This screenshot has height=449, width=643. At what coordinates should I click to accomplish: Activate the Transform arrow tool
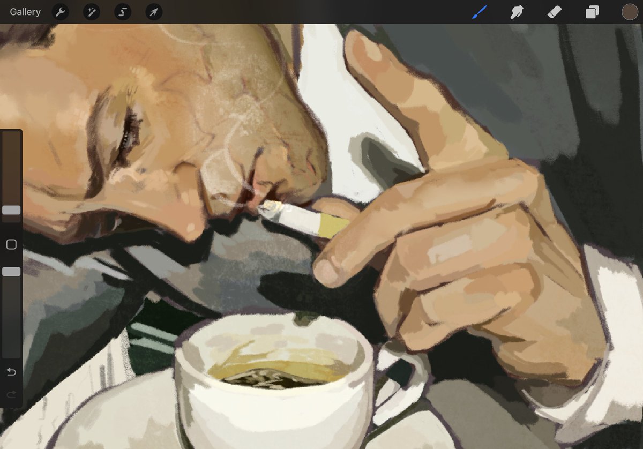154,12
